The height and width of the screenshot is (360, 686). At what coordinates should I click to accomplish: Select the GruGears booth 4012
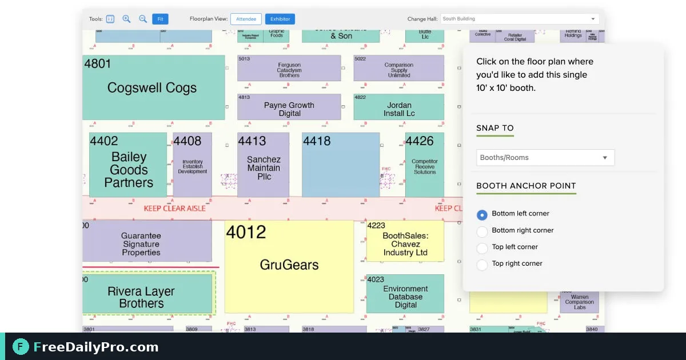(289, 266)
